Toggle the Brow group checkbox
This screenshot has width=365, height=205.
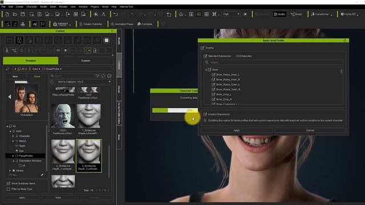click(209, 69)
